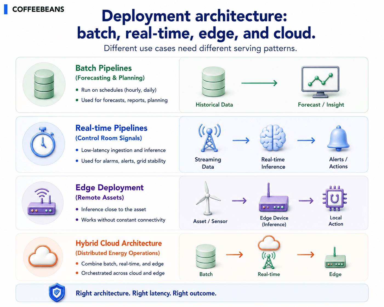Click the (Forecasting & Planning) subtitle
This screenshot has width=384, height=307.
pos(110,78)
